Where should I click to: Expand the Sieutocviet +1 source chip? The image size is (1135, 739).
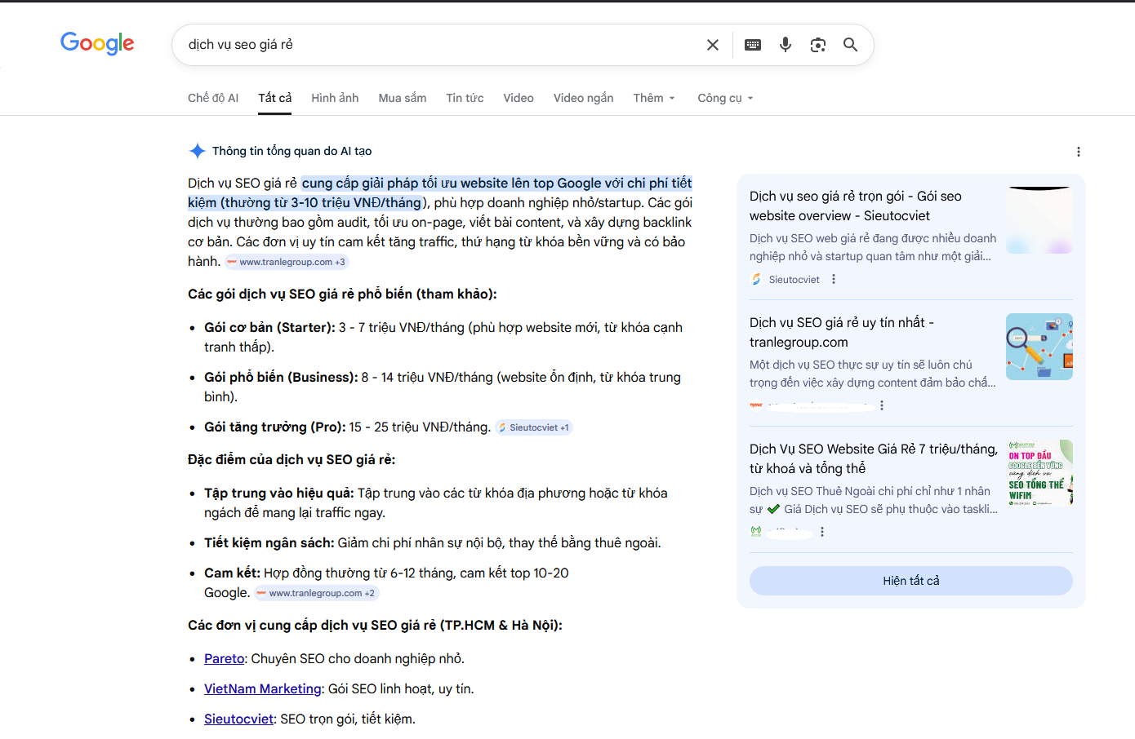click(x=533, y=427)
